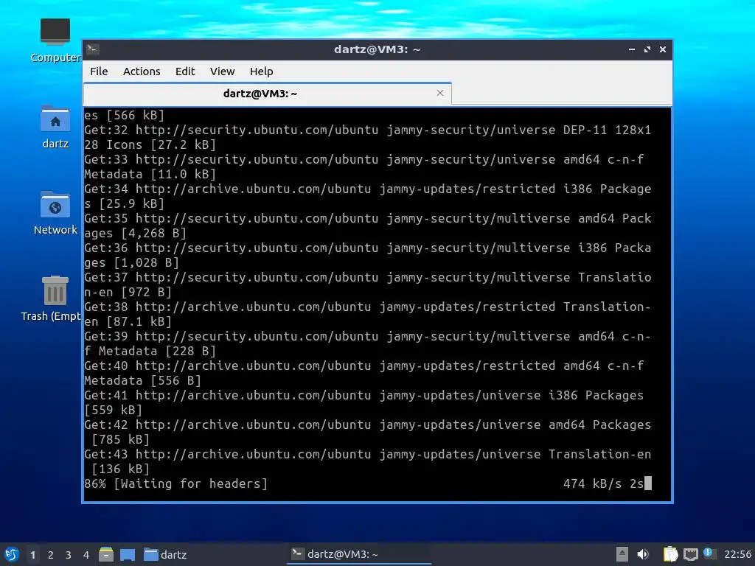Select the Network desktop icon
The height and width of the screenshot is (566, 755).
pyautogui.click(x=55, y=213)
